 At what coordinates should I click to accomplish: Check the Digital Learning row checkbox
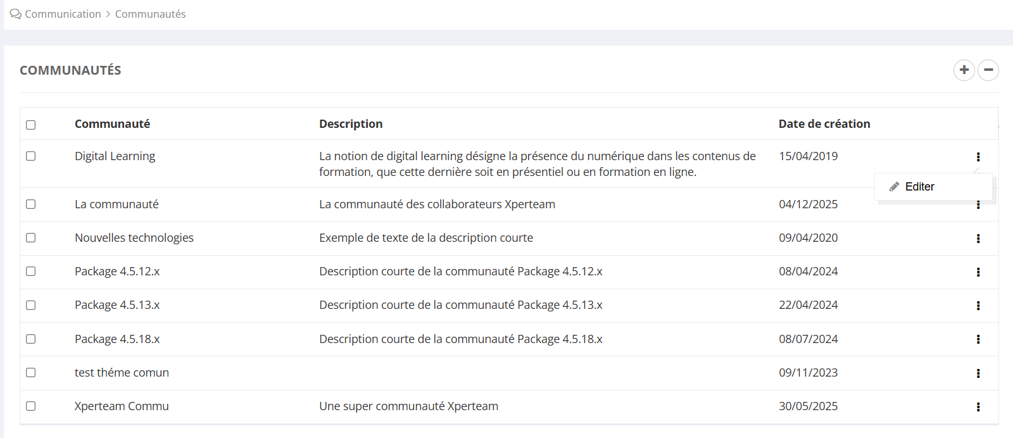click(31, 156)
